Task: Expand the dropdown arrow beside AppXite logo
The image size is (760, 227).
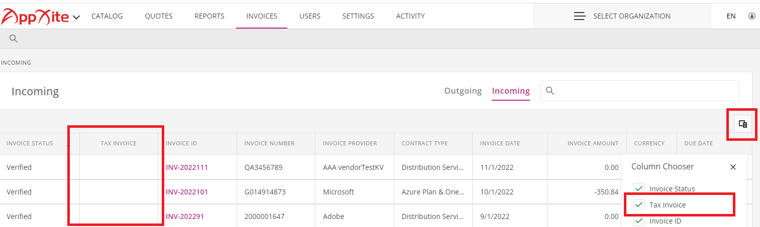Action: point(76,18)
